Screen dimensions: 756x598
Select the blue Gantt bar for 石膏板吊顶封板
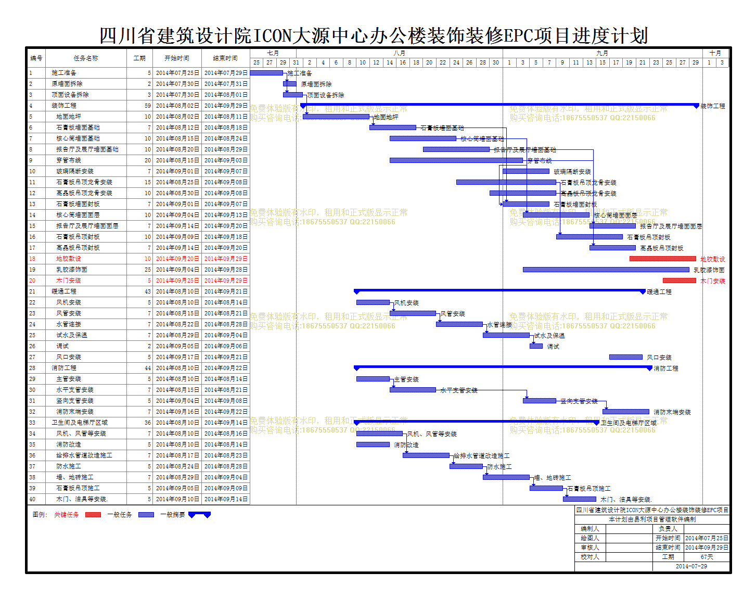[590, 237]
